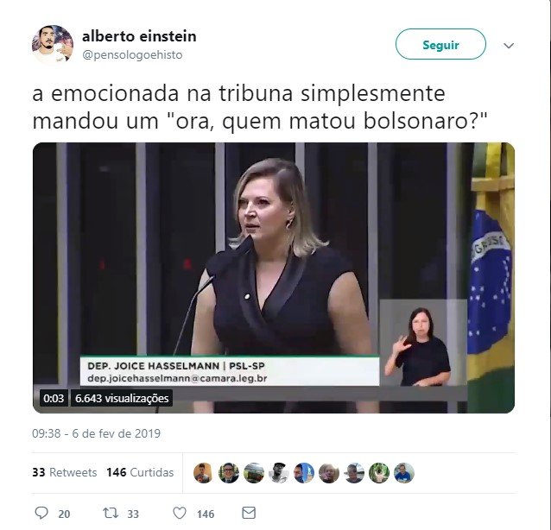Screen dimensions: 551x530
Task: Open the second liker avatar with glasses
Action: [x=228, y=473]
